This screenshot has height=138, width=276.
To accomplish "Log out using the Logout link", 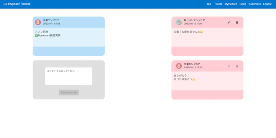I will click(267, 4).
